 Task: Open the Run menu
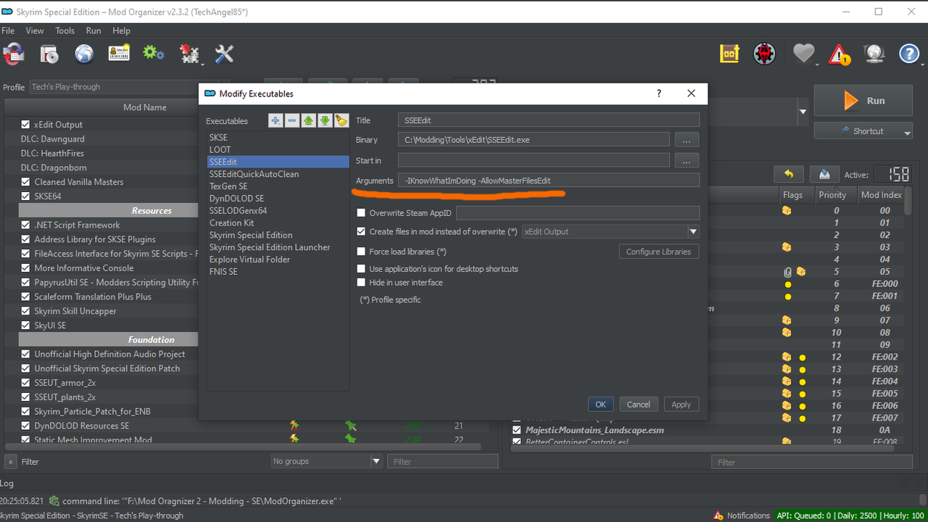tap(94, 30)
